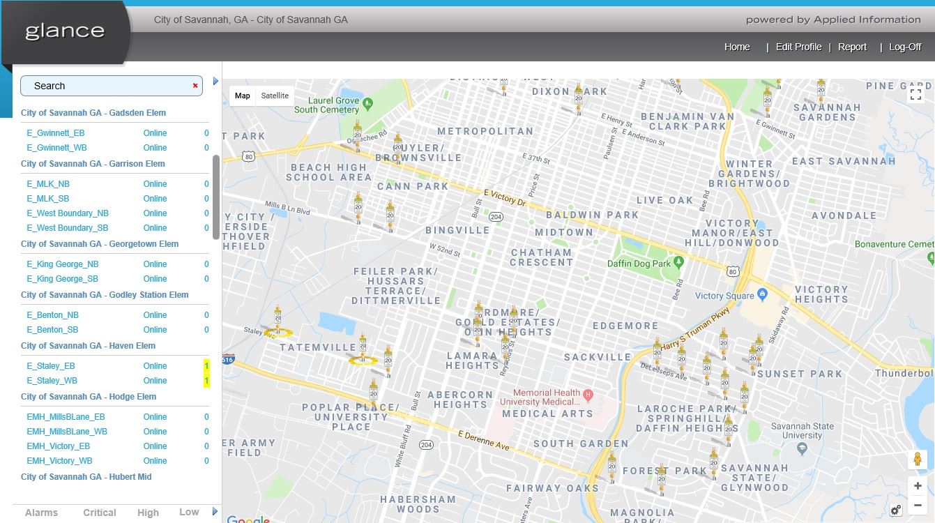Clear the search box with the red X
The width and height of the screenshot is (935, 523).
click(195, 86)
